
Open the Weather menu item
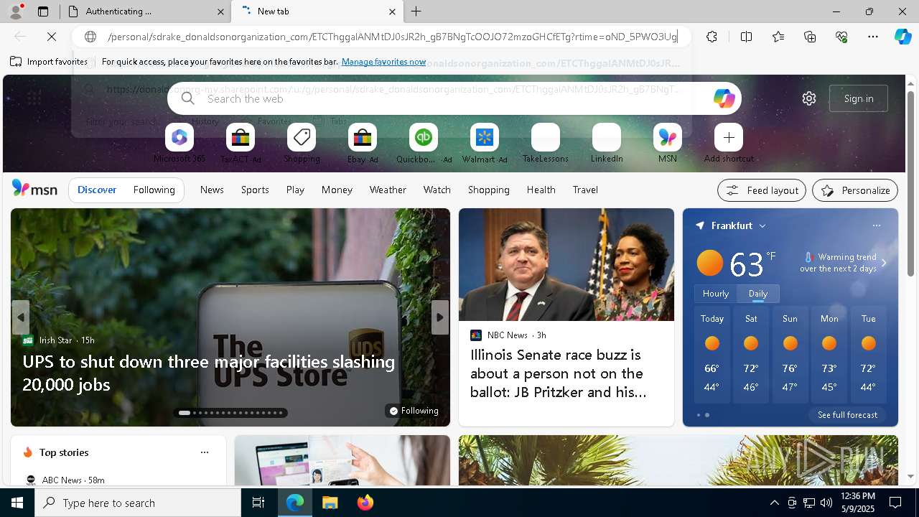pos(388,190)
